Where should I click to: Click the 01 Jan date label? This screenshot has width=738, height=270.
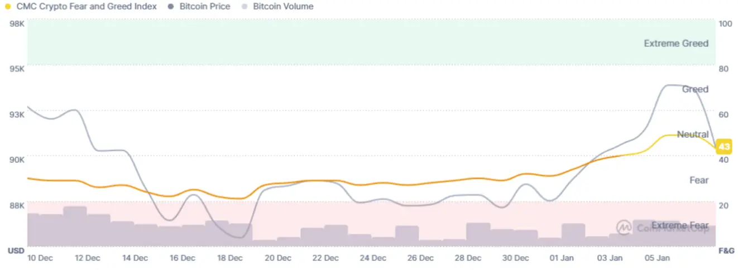[x=562, y=258]
